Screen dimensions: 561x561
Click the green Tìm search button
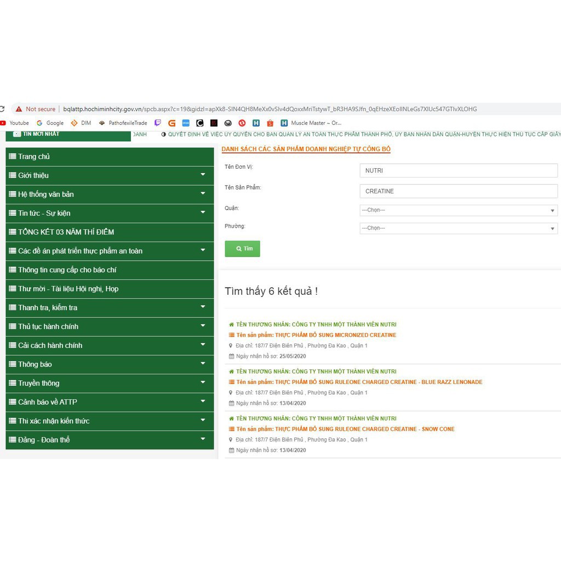(x=242, y=249)
